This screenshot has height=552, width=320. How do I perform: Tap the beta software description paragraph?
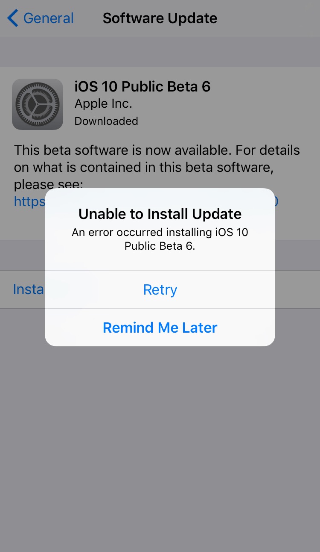tap(157, 167)
